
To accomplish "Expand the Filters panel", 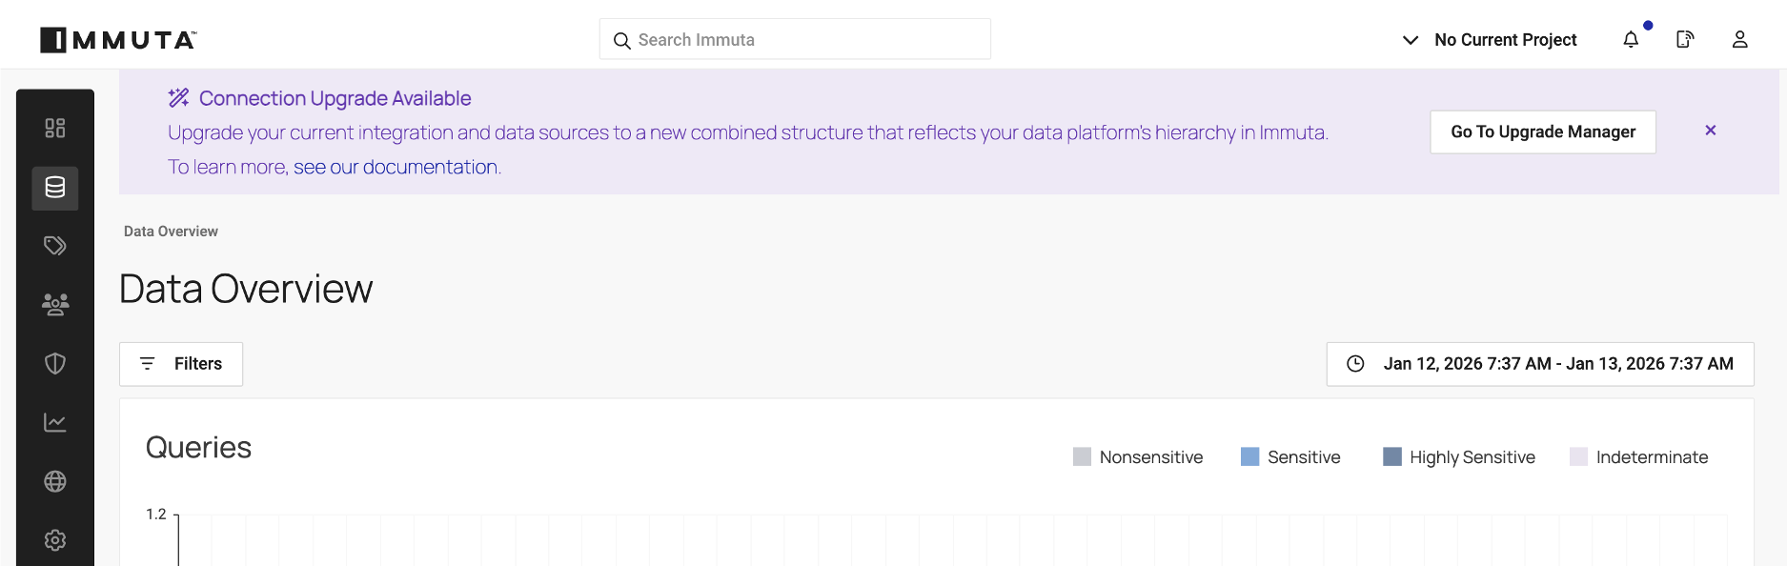I will (x=181, y=364).
